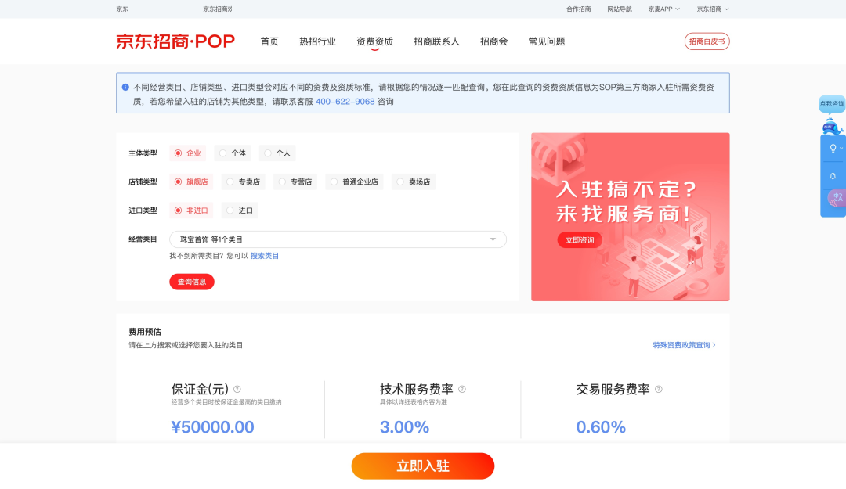Select 个体 as 主体类型
Image resolution: width=846 pixels, height=489 pixels.
233,153
